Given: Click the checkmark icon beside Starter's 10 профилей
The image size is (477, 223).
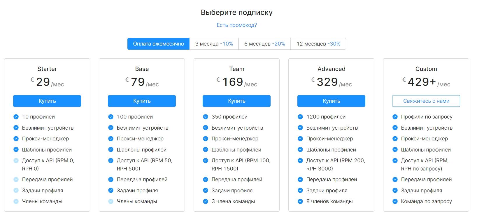Looking at the screenshot, I should coord(16,117).
